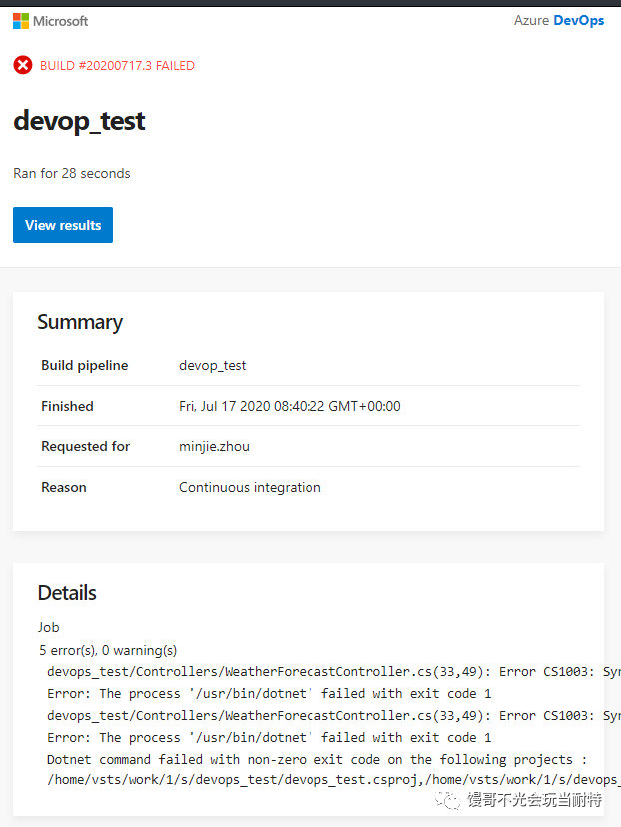Screen dimensions: 621x827
Task: Click the Azure DevOps header text
Action: [559, 21]
